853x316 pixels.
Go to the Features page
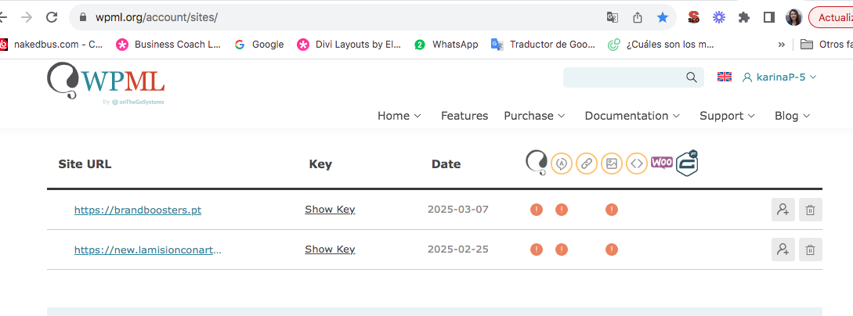pyautogui.click(x=464, y=116)
